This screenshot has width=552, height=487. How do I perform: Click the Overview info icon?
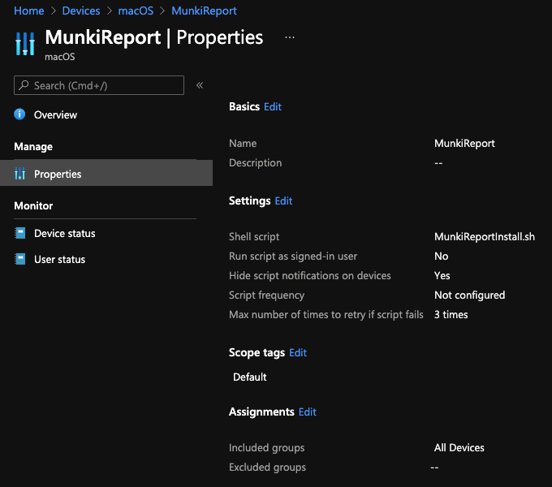tap(20, 114)
